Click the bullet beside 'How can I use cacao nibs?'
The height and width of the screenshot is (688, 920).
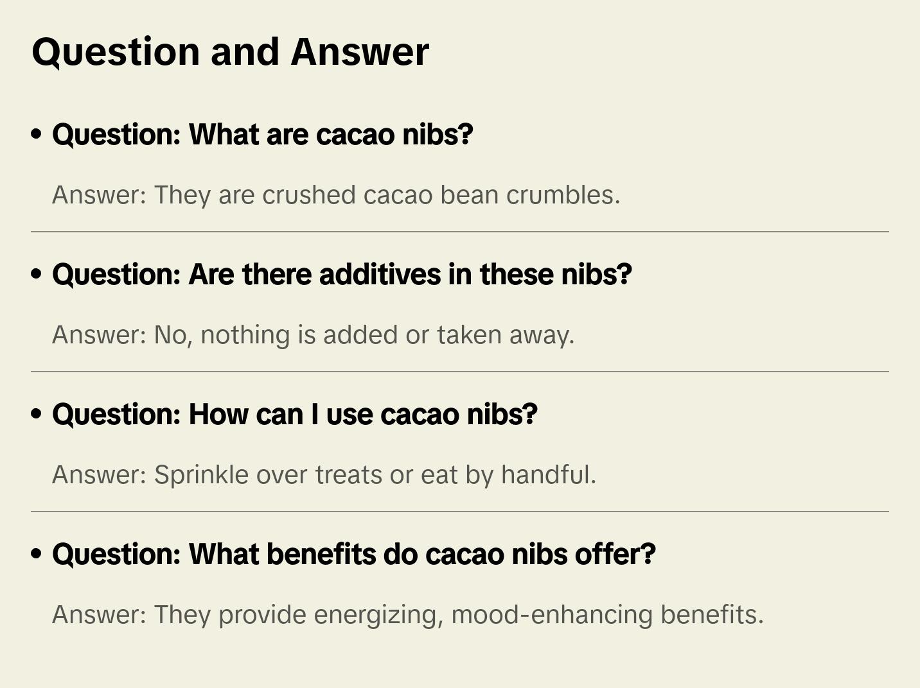(37, 414)
